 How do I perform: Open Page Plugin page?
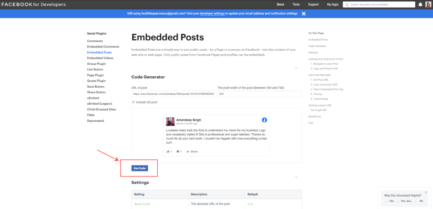96,75
